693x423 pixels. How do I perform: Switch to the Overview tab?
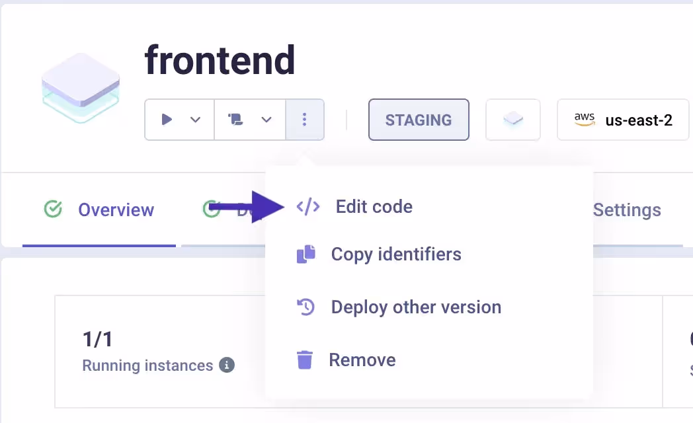[116, 210]
